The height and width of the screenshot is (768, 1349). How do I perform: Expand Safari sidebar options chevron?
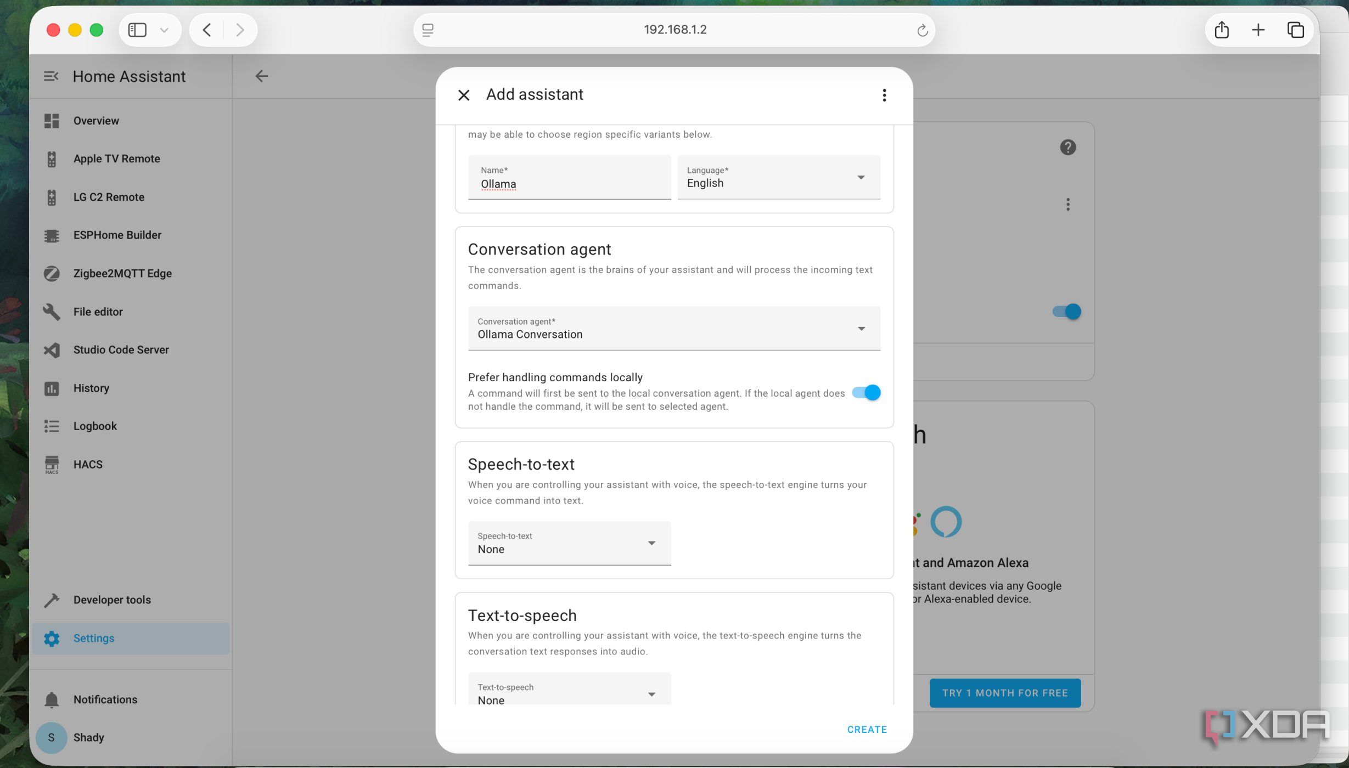click(x=164, y=30)
